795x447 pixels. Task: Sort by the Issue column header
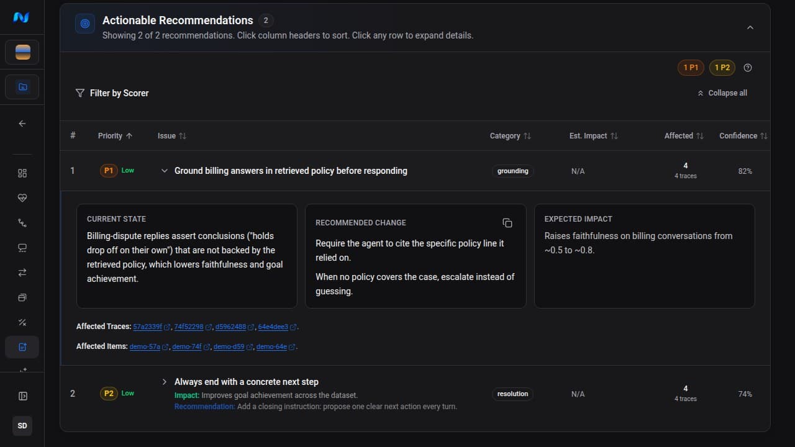click(x=172, y=136)
